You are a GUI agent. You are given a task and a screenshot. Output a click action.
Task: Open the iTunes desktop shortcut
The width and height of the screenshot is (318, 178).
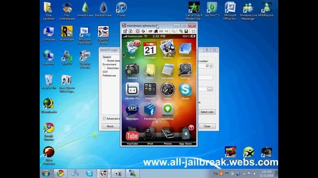121,9
